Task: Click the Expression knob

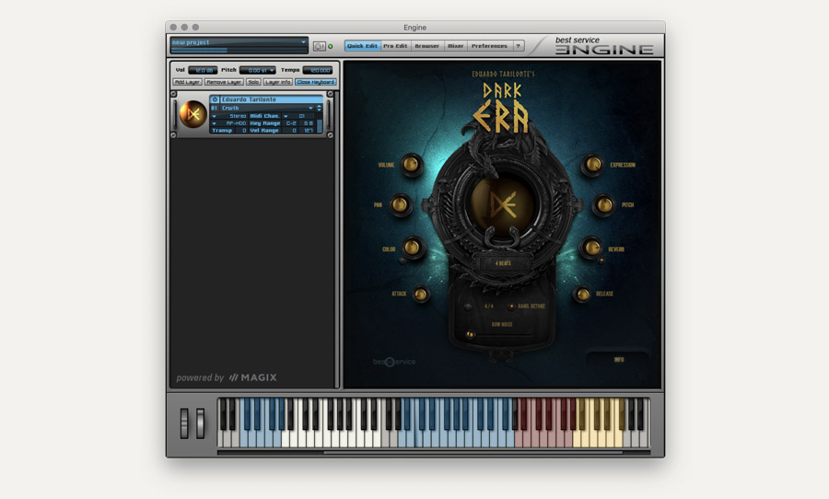Action: click(x=592, y=165)
